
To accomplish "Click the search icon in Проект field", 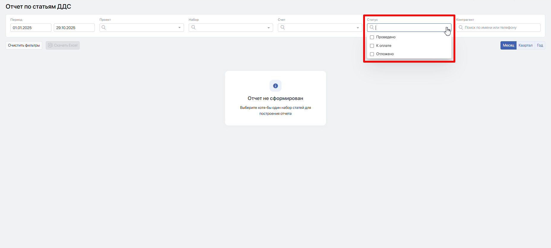I will (x=104, y=28).
